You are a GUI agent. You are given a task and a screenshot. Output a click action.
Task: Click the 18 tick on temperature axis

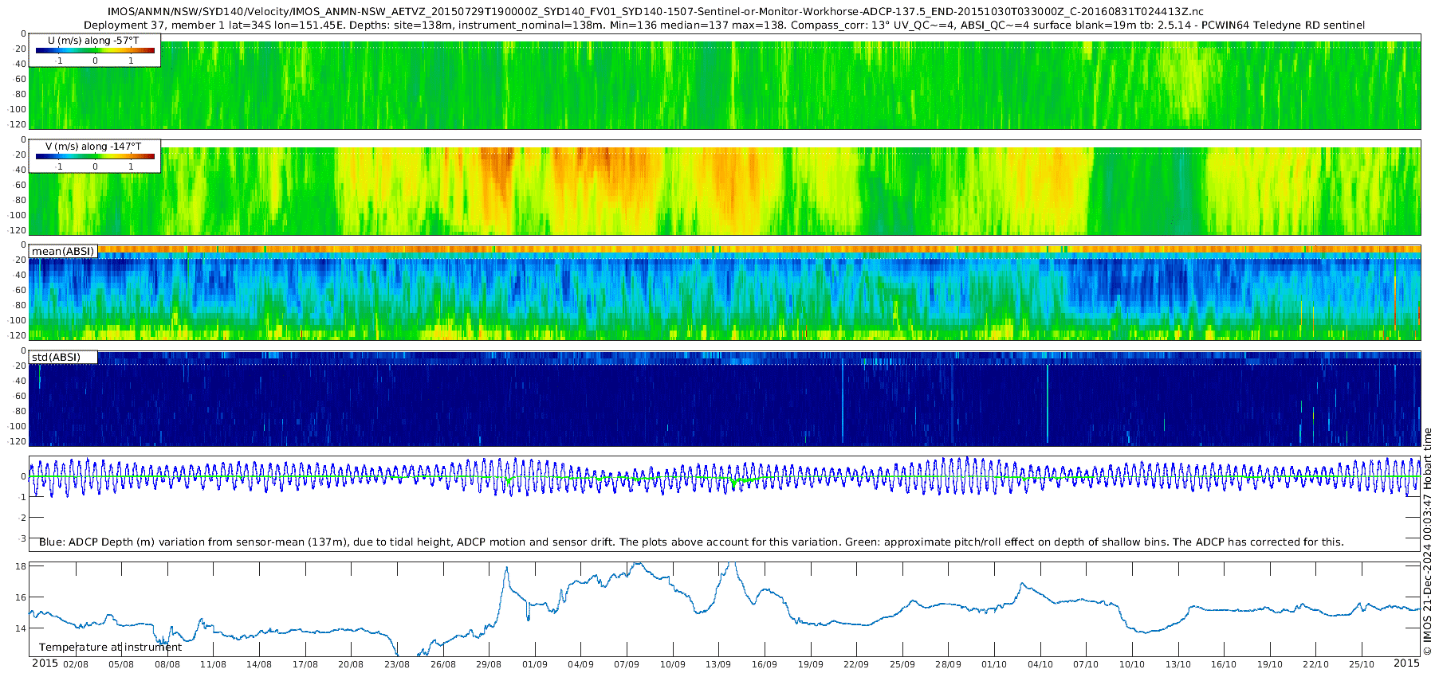[x=22, y=566]
